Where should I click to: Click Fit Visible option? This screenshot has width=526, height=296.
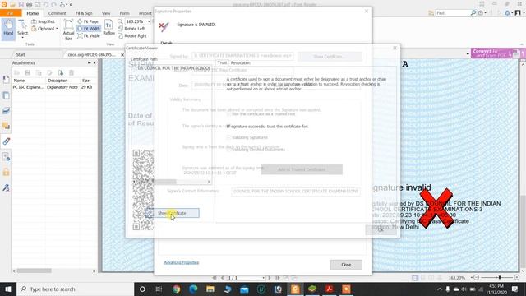tap(89, 36)
